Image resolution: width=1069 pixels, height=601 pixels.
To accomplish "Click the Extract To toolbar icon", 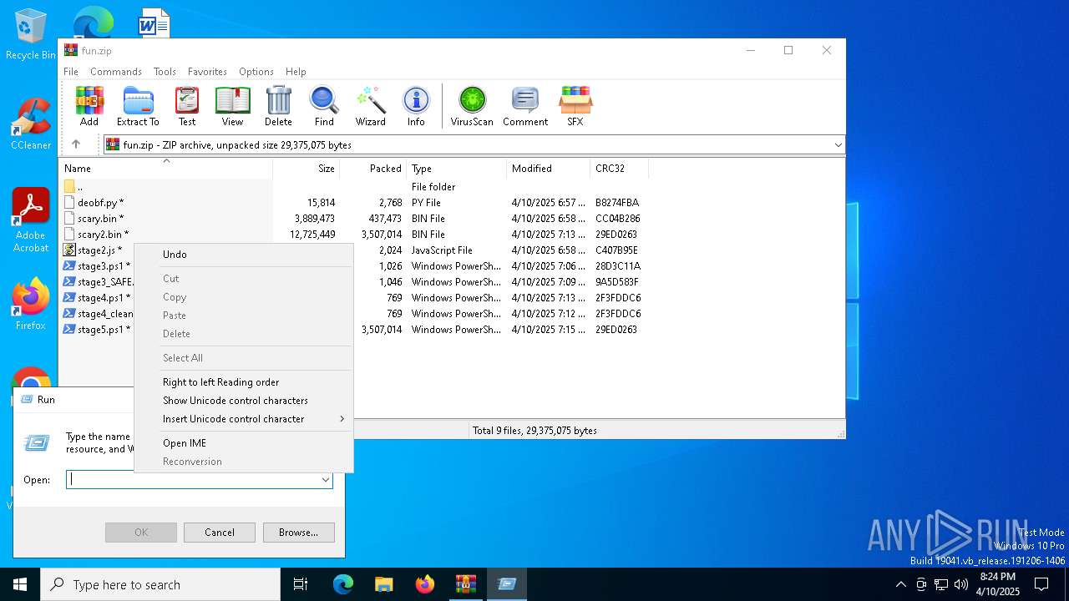I will (138, 106).
